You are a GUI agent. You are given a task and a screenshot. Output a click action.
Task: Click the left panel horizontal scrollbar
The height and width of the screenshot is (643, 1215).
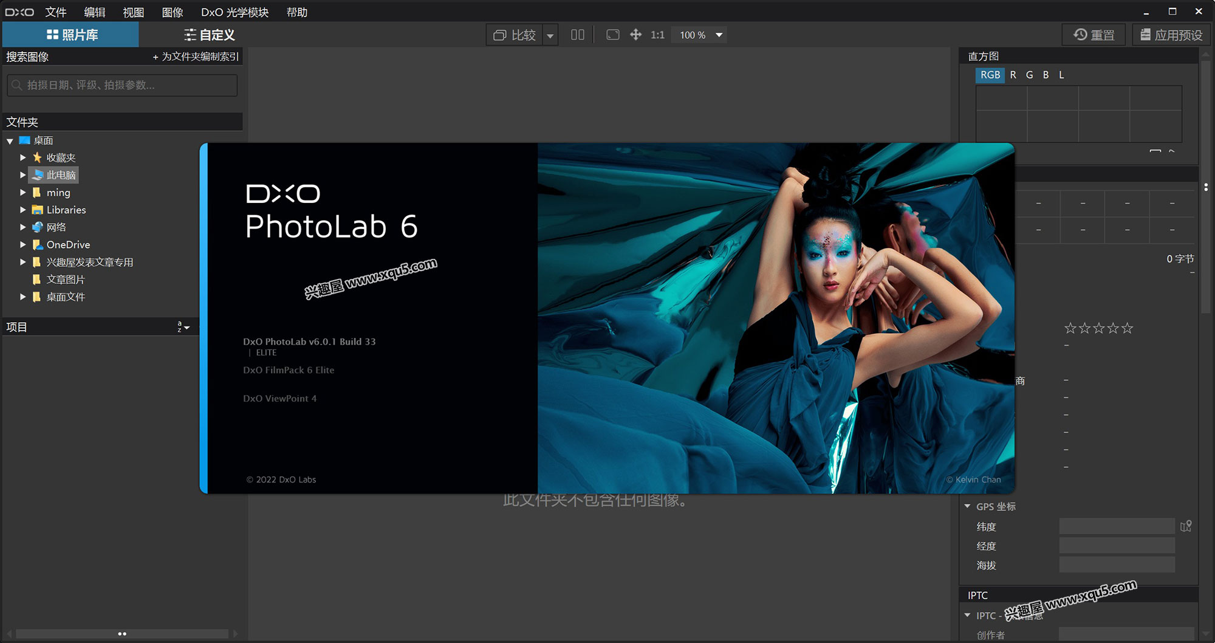pos(122,634)
